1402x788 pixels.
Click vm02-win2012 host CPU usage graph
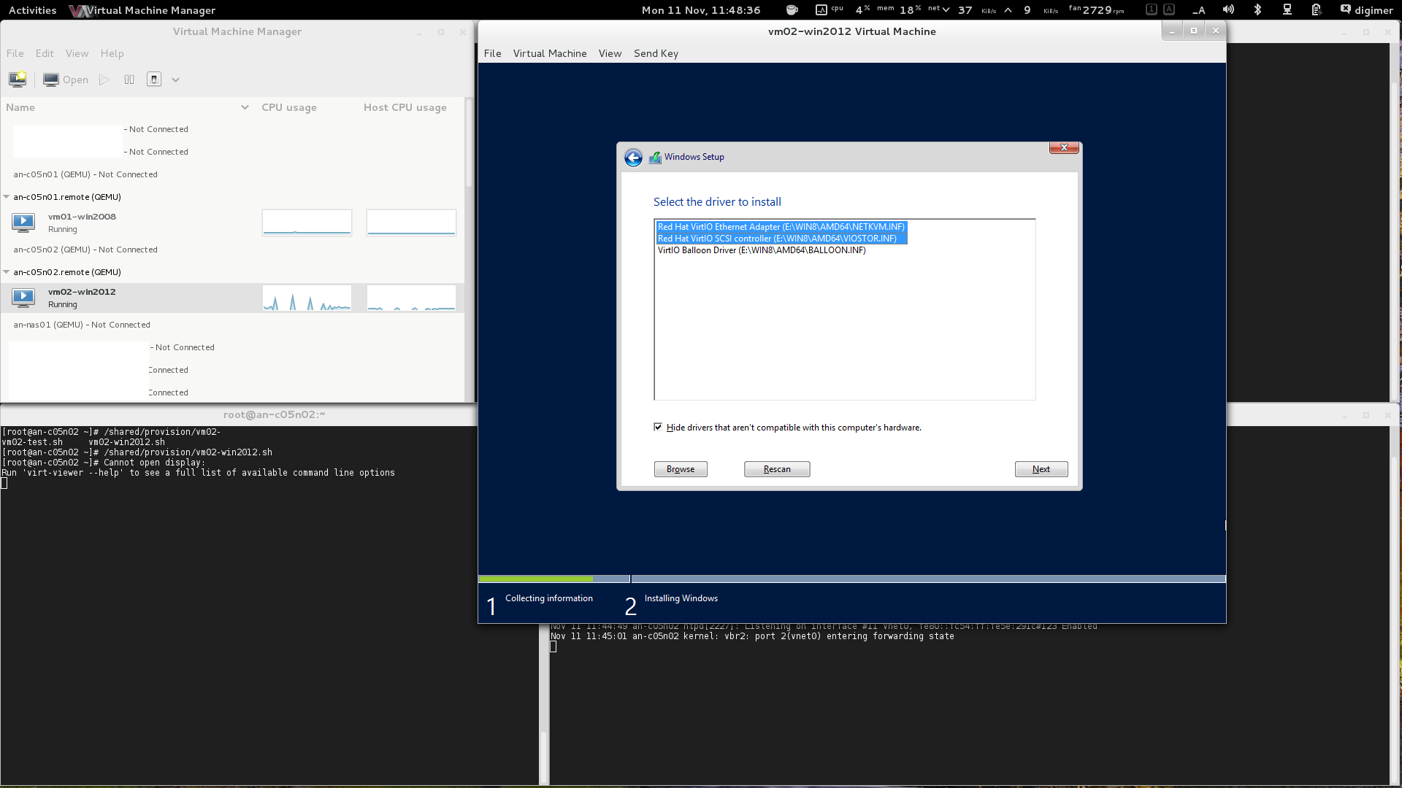[x=411, y=298]
